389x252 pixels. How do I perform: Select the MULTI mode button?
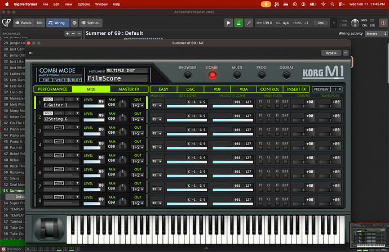click(237, 75)
